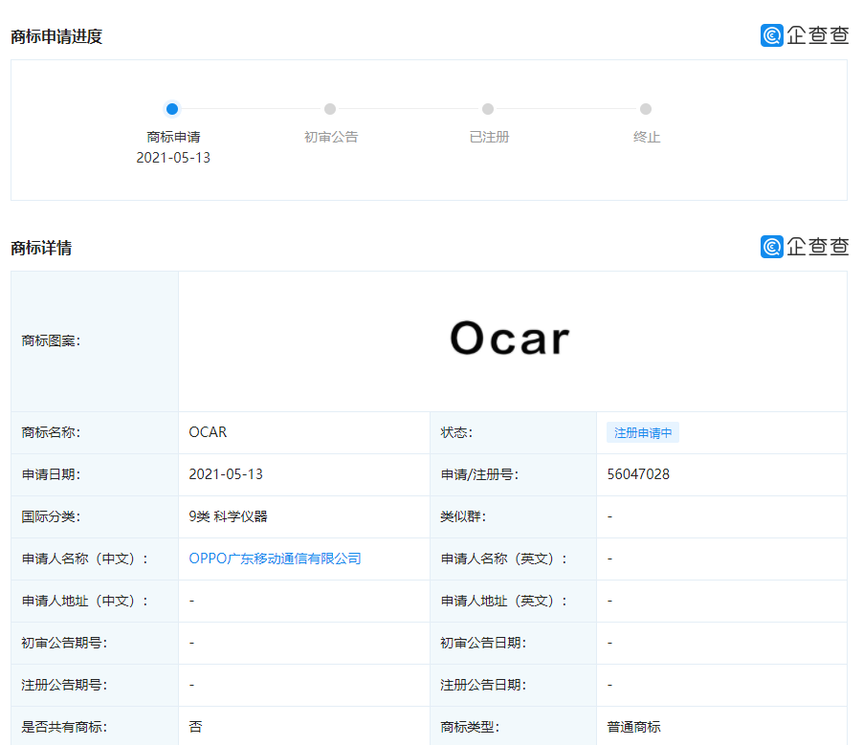The height and width of the screenshot is (745, 863).
Task: Click the 企查查 logo beside 商标申请进度 heading
Action: pyautogui.click(x=804, y=35)
